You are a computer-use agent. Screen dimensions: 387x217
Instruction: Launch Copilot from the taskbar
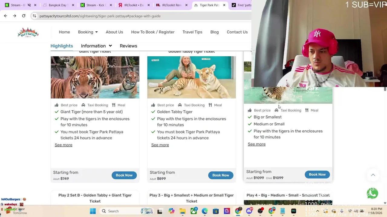(171, 211)
